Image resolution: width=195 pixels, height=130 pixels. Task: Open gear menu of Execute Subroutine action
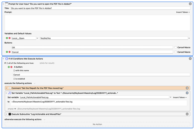[x=187, y=114]
